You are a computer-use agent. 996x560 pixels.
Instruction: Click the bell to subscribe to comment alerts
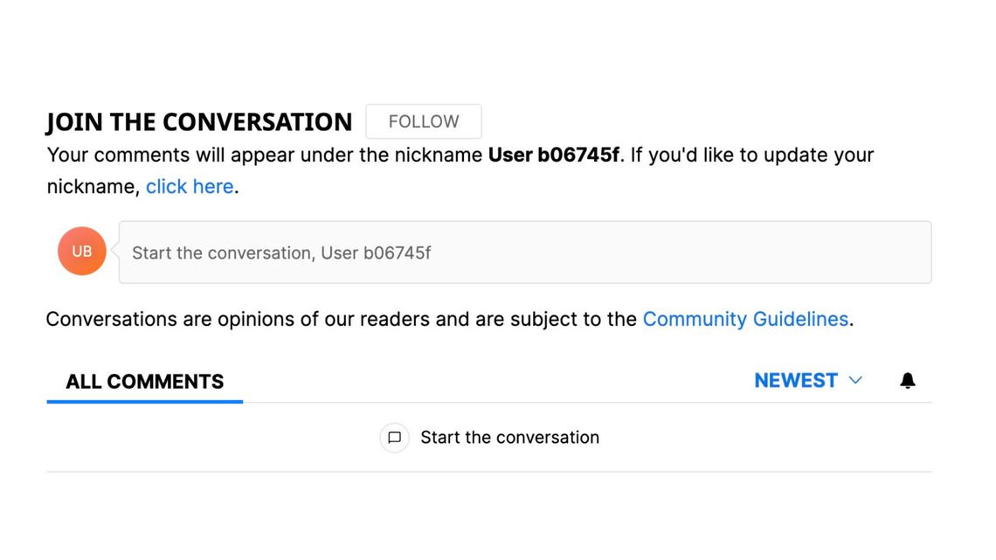(x=908, y=380)
